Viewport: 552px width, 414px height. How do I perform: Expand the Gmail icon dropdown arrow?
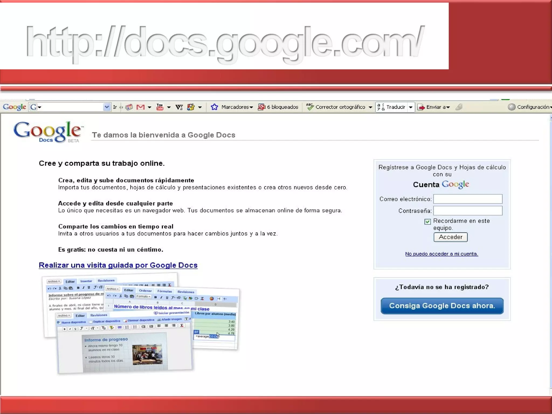pos(150,107)
